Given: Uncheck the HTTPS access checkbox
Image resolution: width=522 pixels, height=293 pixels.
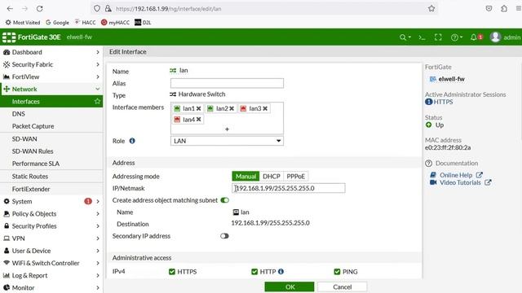Looking at the screenshot, I should (x=172, y=272).
